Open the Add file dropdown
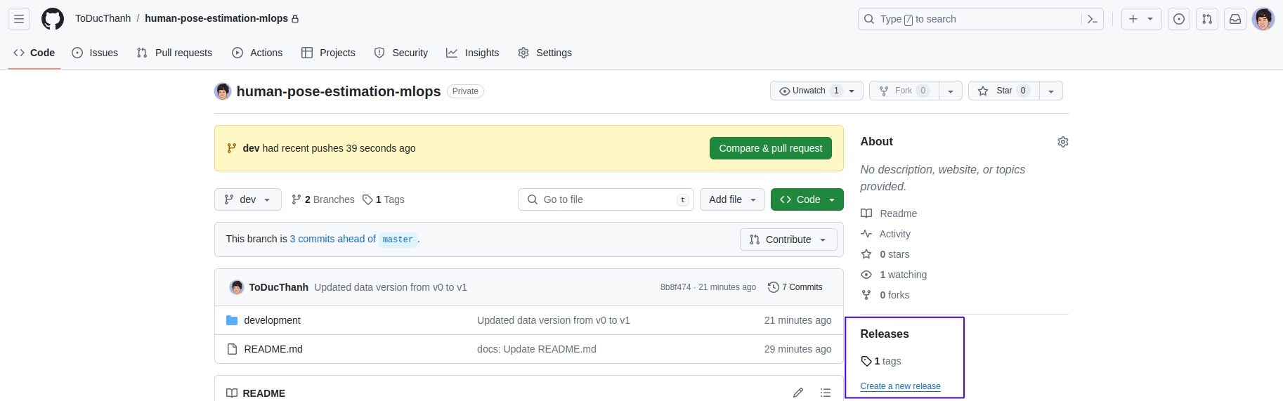Image resolution: width=1283 pixels, height=401 pixels. (732, 199)
